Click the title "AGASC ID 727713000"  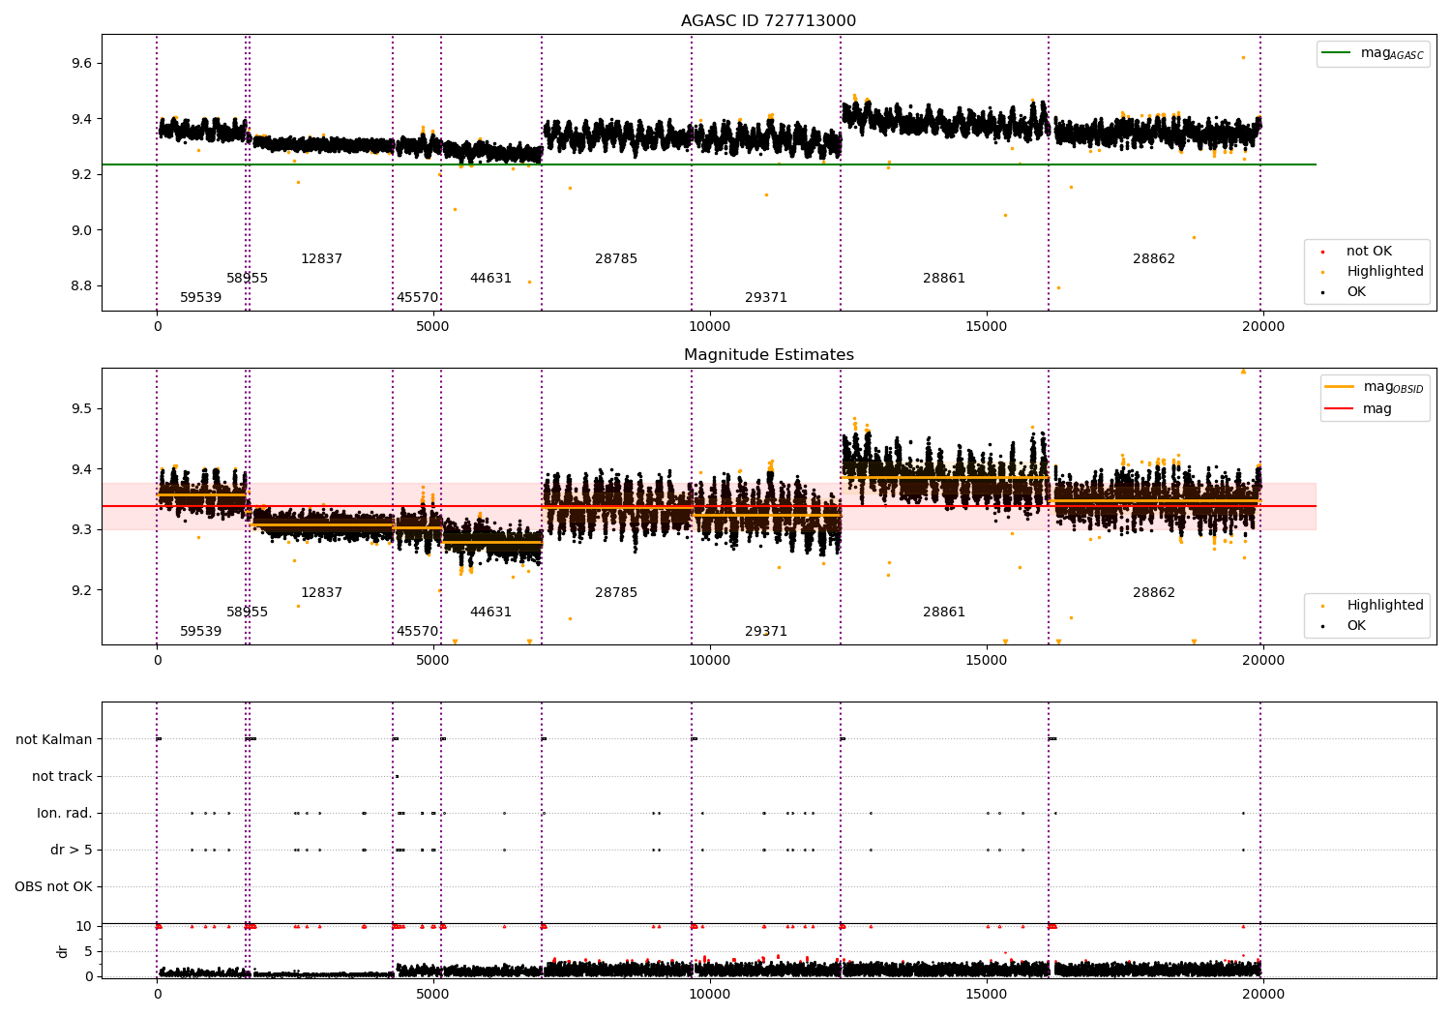[x=768, y=21]
